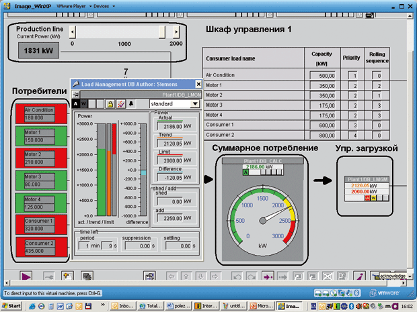Click the crossed-out picture toolbar icon

click(x=328, y=276)
